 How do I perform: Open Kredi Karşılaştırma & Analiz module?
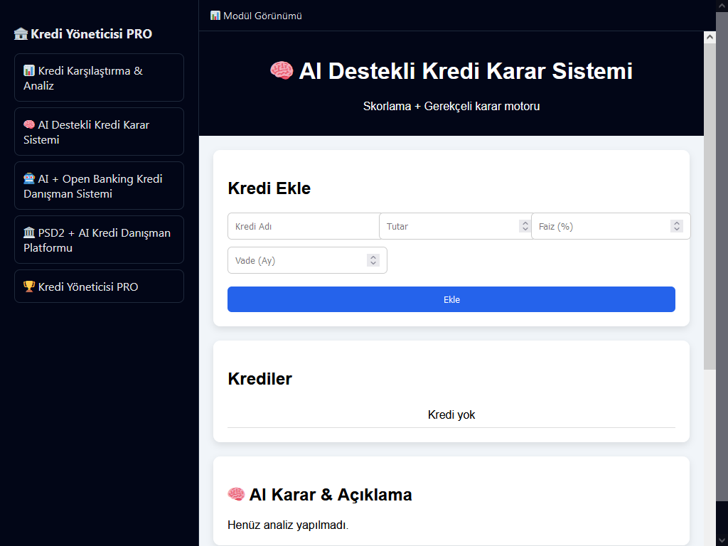pyautogui.click(x=99, y=78)
